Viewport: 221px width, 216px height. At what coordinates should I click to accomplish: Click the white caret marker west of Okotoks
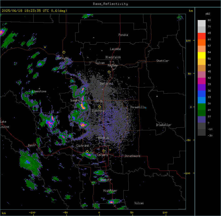pyautogui.click(x=92, y=182)
